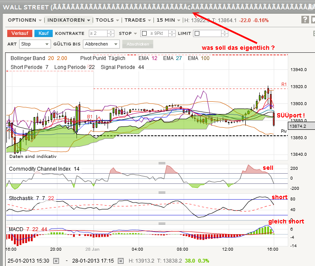
Task: Open the OPTIONEN menu
Action: (x=25, y=20)
